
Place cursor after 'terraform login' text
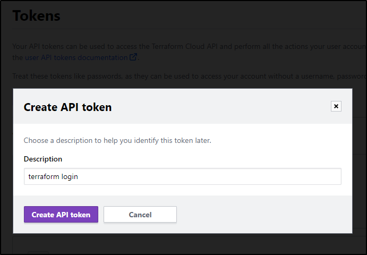[79, 176]
